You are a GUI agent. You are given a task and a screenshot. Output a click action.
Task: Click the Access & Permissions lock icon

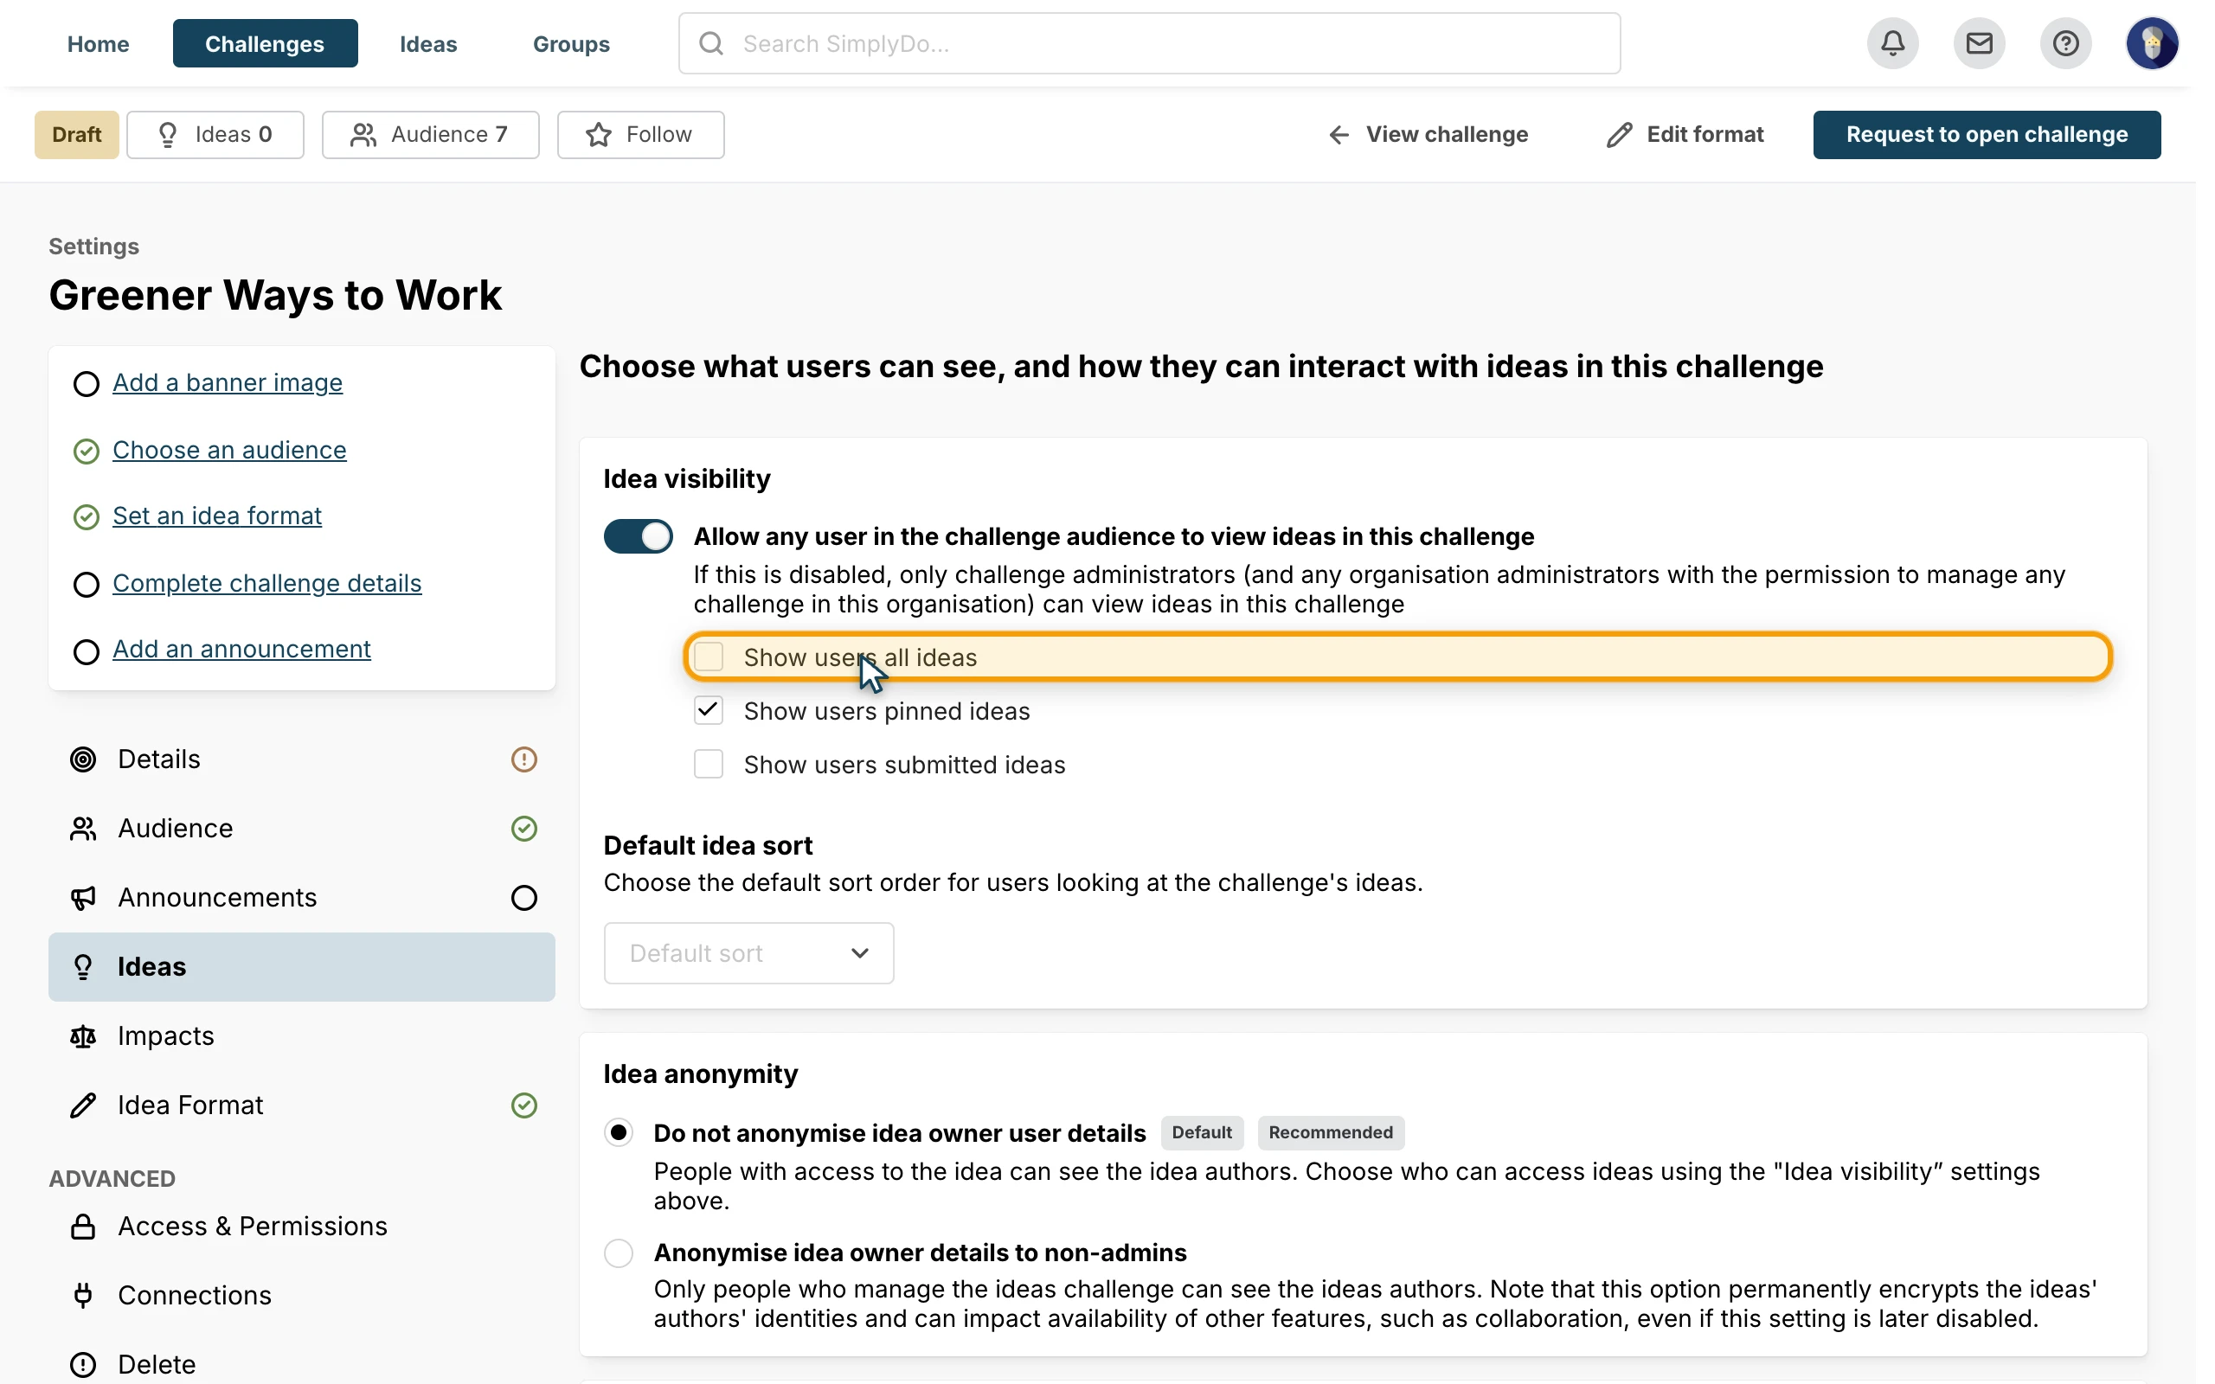83,1227
